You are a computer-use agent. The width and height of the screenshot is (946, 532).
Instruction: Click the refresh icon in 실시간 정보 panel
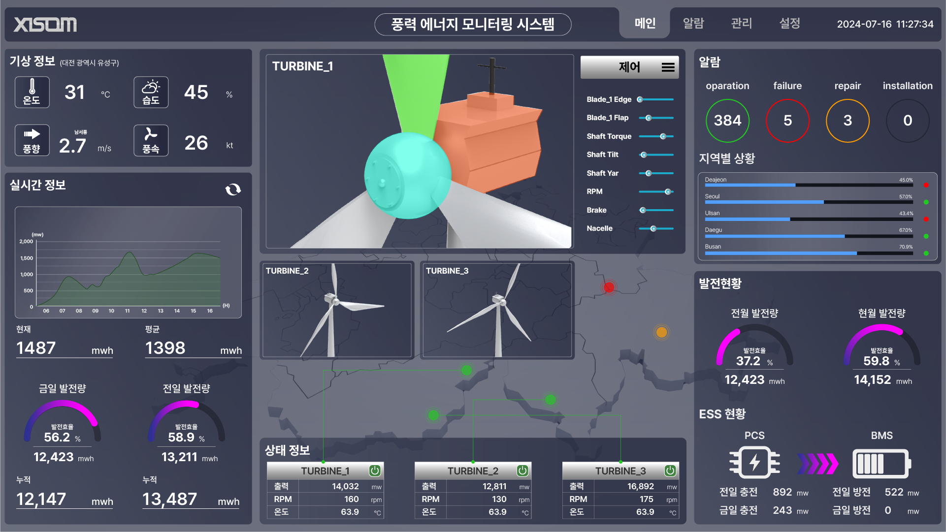pos(232,189)
